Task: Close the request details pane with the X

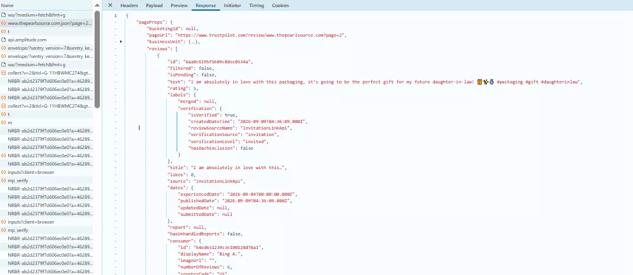Action: click(x=110, y=5)
